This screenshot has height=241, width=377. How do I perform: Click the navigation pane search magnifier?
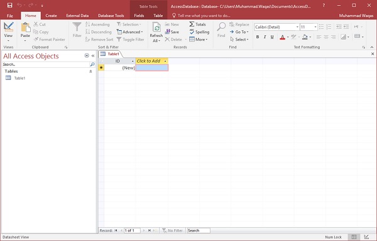[92, 65]
